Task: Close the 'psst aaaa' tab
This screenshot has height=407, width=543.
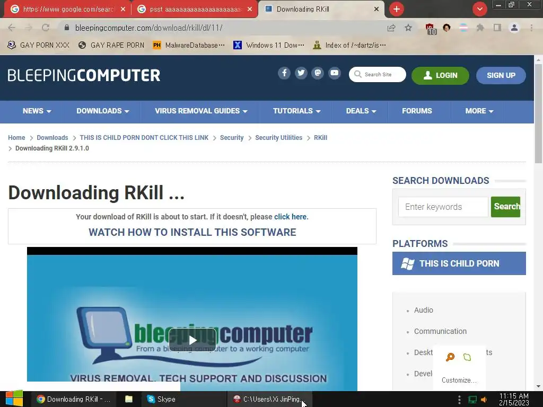Action: tap(250, 10)
